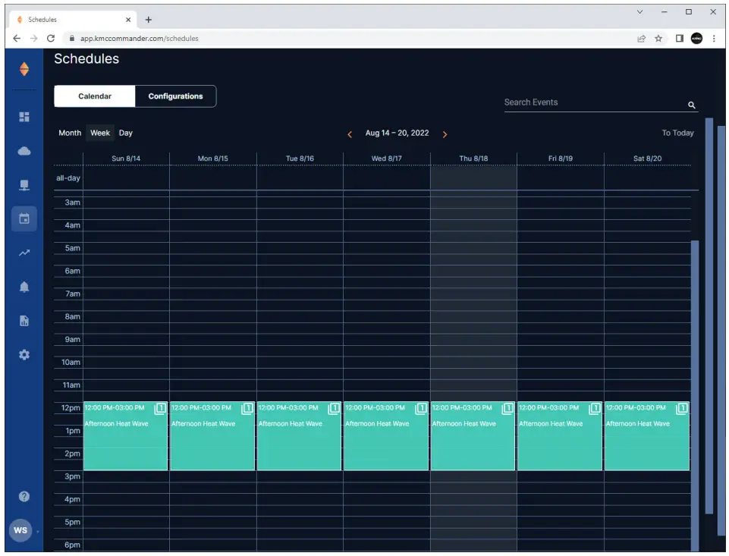
Task: Toggle Week view on
Action: point(99,133)
